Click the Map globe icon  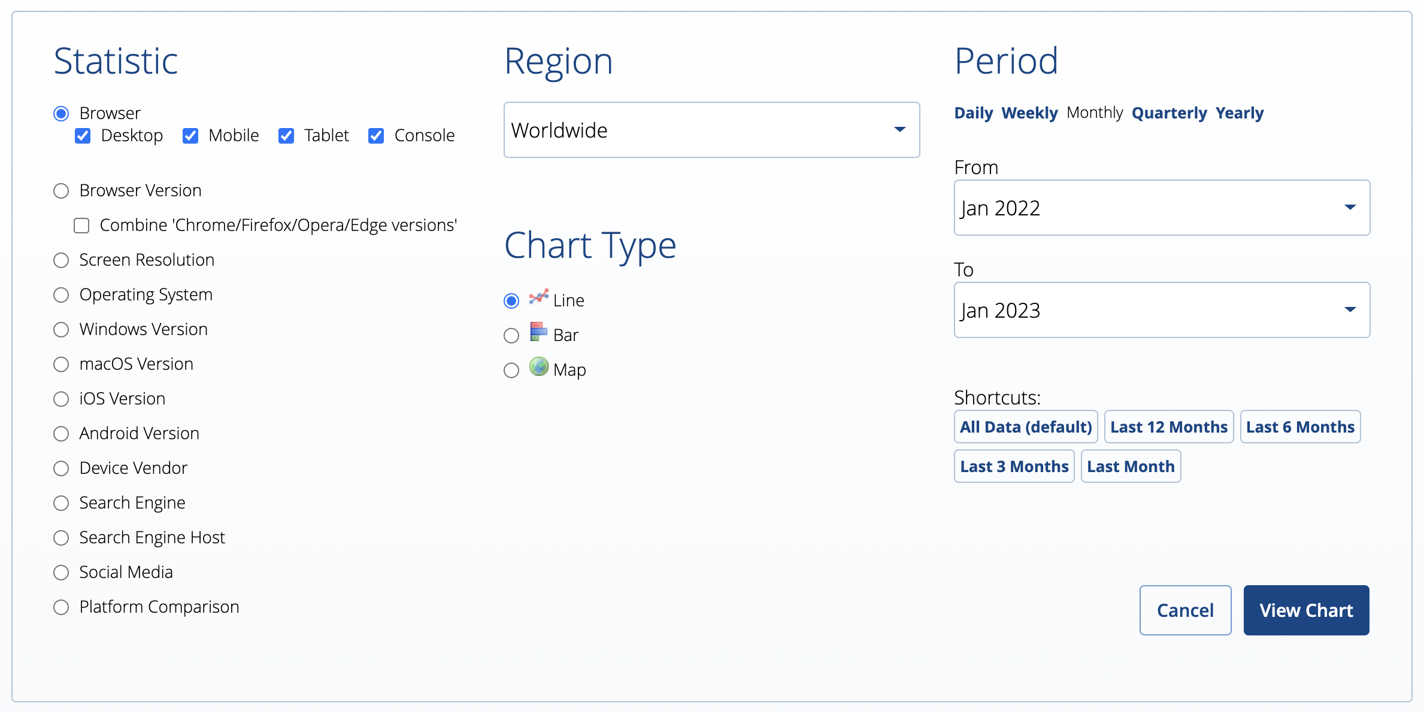pos(538,367)
